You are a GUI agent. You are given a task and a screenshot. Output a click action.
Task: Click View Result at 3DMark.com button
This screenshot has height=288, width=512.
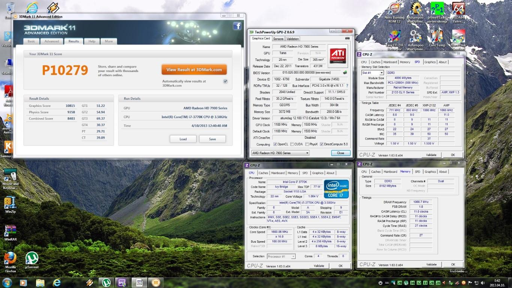(x=194, y=70)
